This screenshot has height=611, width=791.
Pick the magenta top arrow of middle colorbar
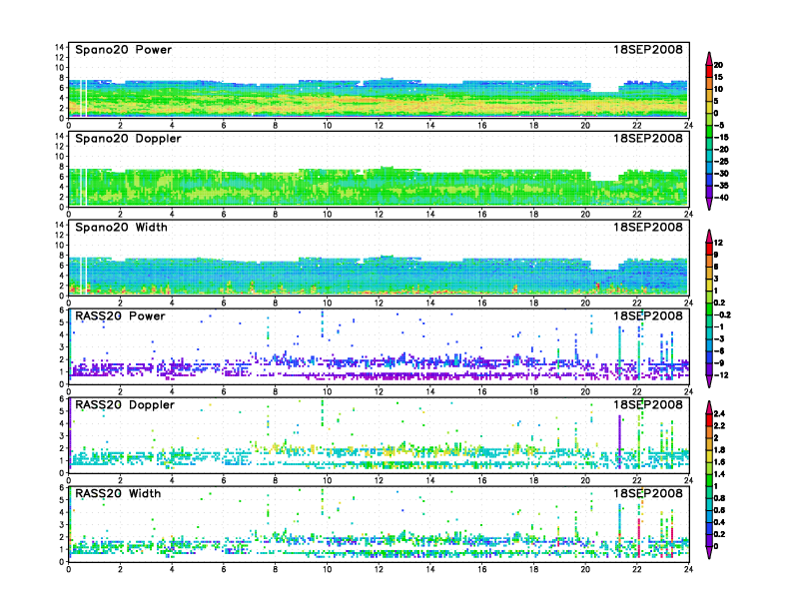coord(709,236)
